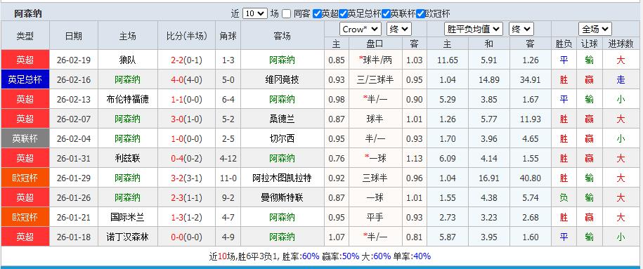The width and height of the screenshot is (643, 269).
Task: Open the Crow* bookmaker dropdown
Action: (x=361, y=29)
